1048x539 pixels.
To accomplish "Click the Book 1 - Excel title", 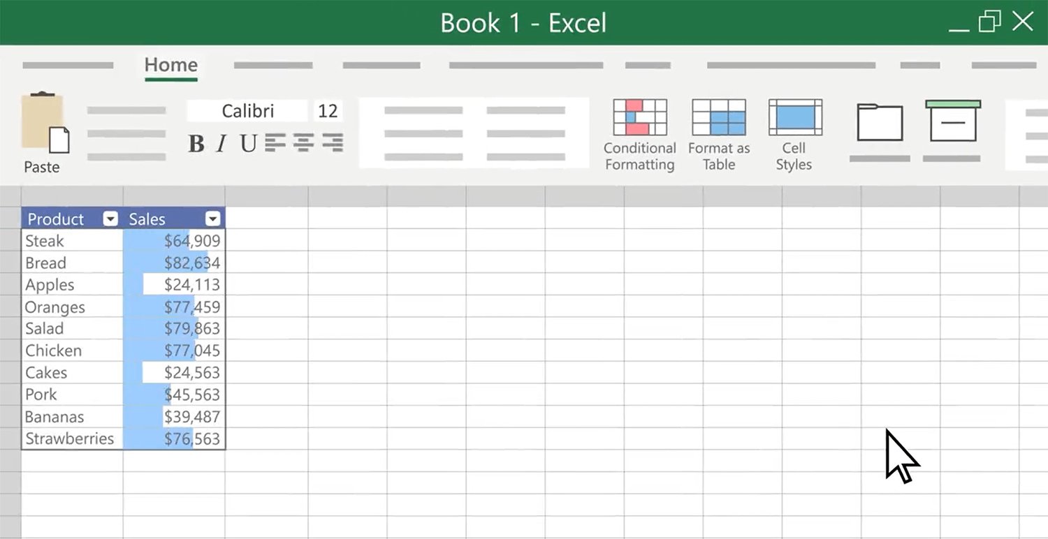I will pyautogui.click(x=523, y=23).
